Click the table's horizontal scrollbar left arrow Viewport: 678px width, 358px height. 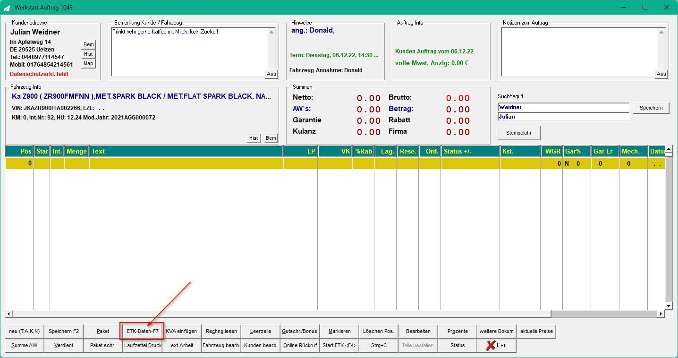pyautogui.click(x=9, y=314)
